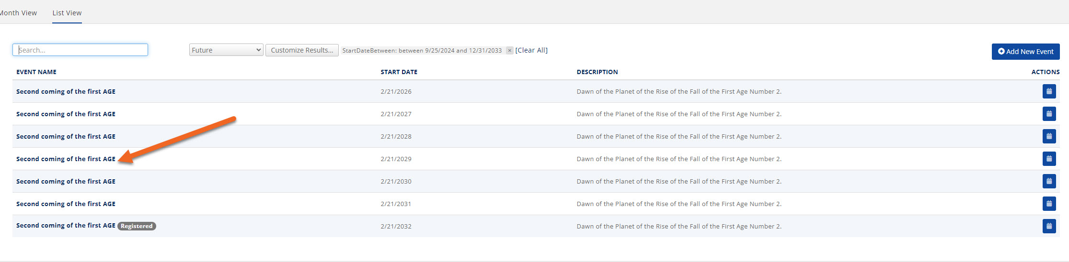1069x262 pixels.
Task: Open the Registered event starting 2/21/2032
Action: click(66, 226)
